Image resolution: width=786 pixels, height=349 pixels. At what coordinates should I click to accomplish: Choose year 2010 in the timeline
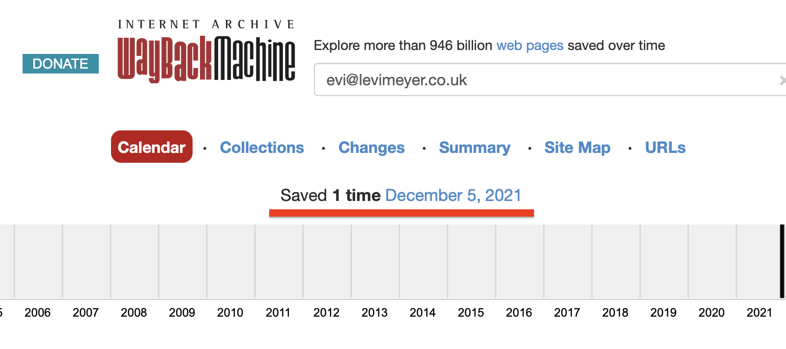230,312
